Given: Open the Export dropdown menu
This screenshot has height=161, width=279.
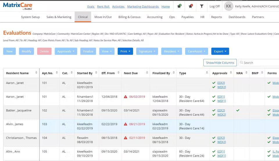Looking at the screenshot, I should point(220,51).
